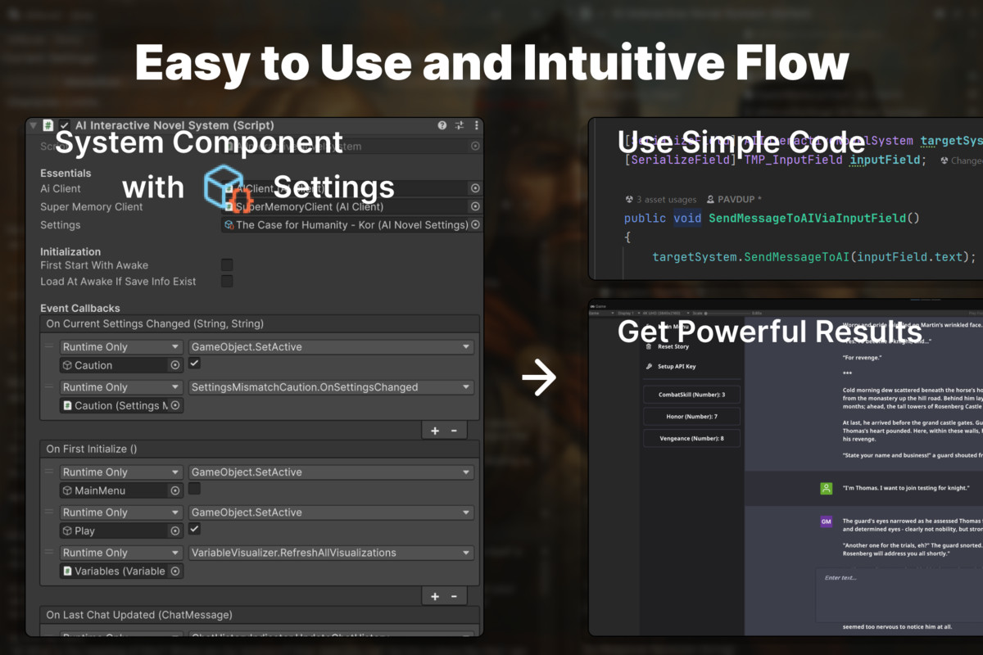Image resolution: width=983 pixels, height=655 pixels.
Task: Click the Setup API Key menu item
Action: [x=676, y=366]
